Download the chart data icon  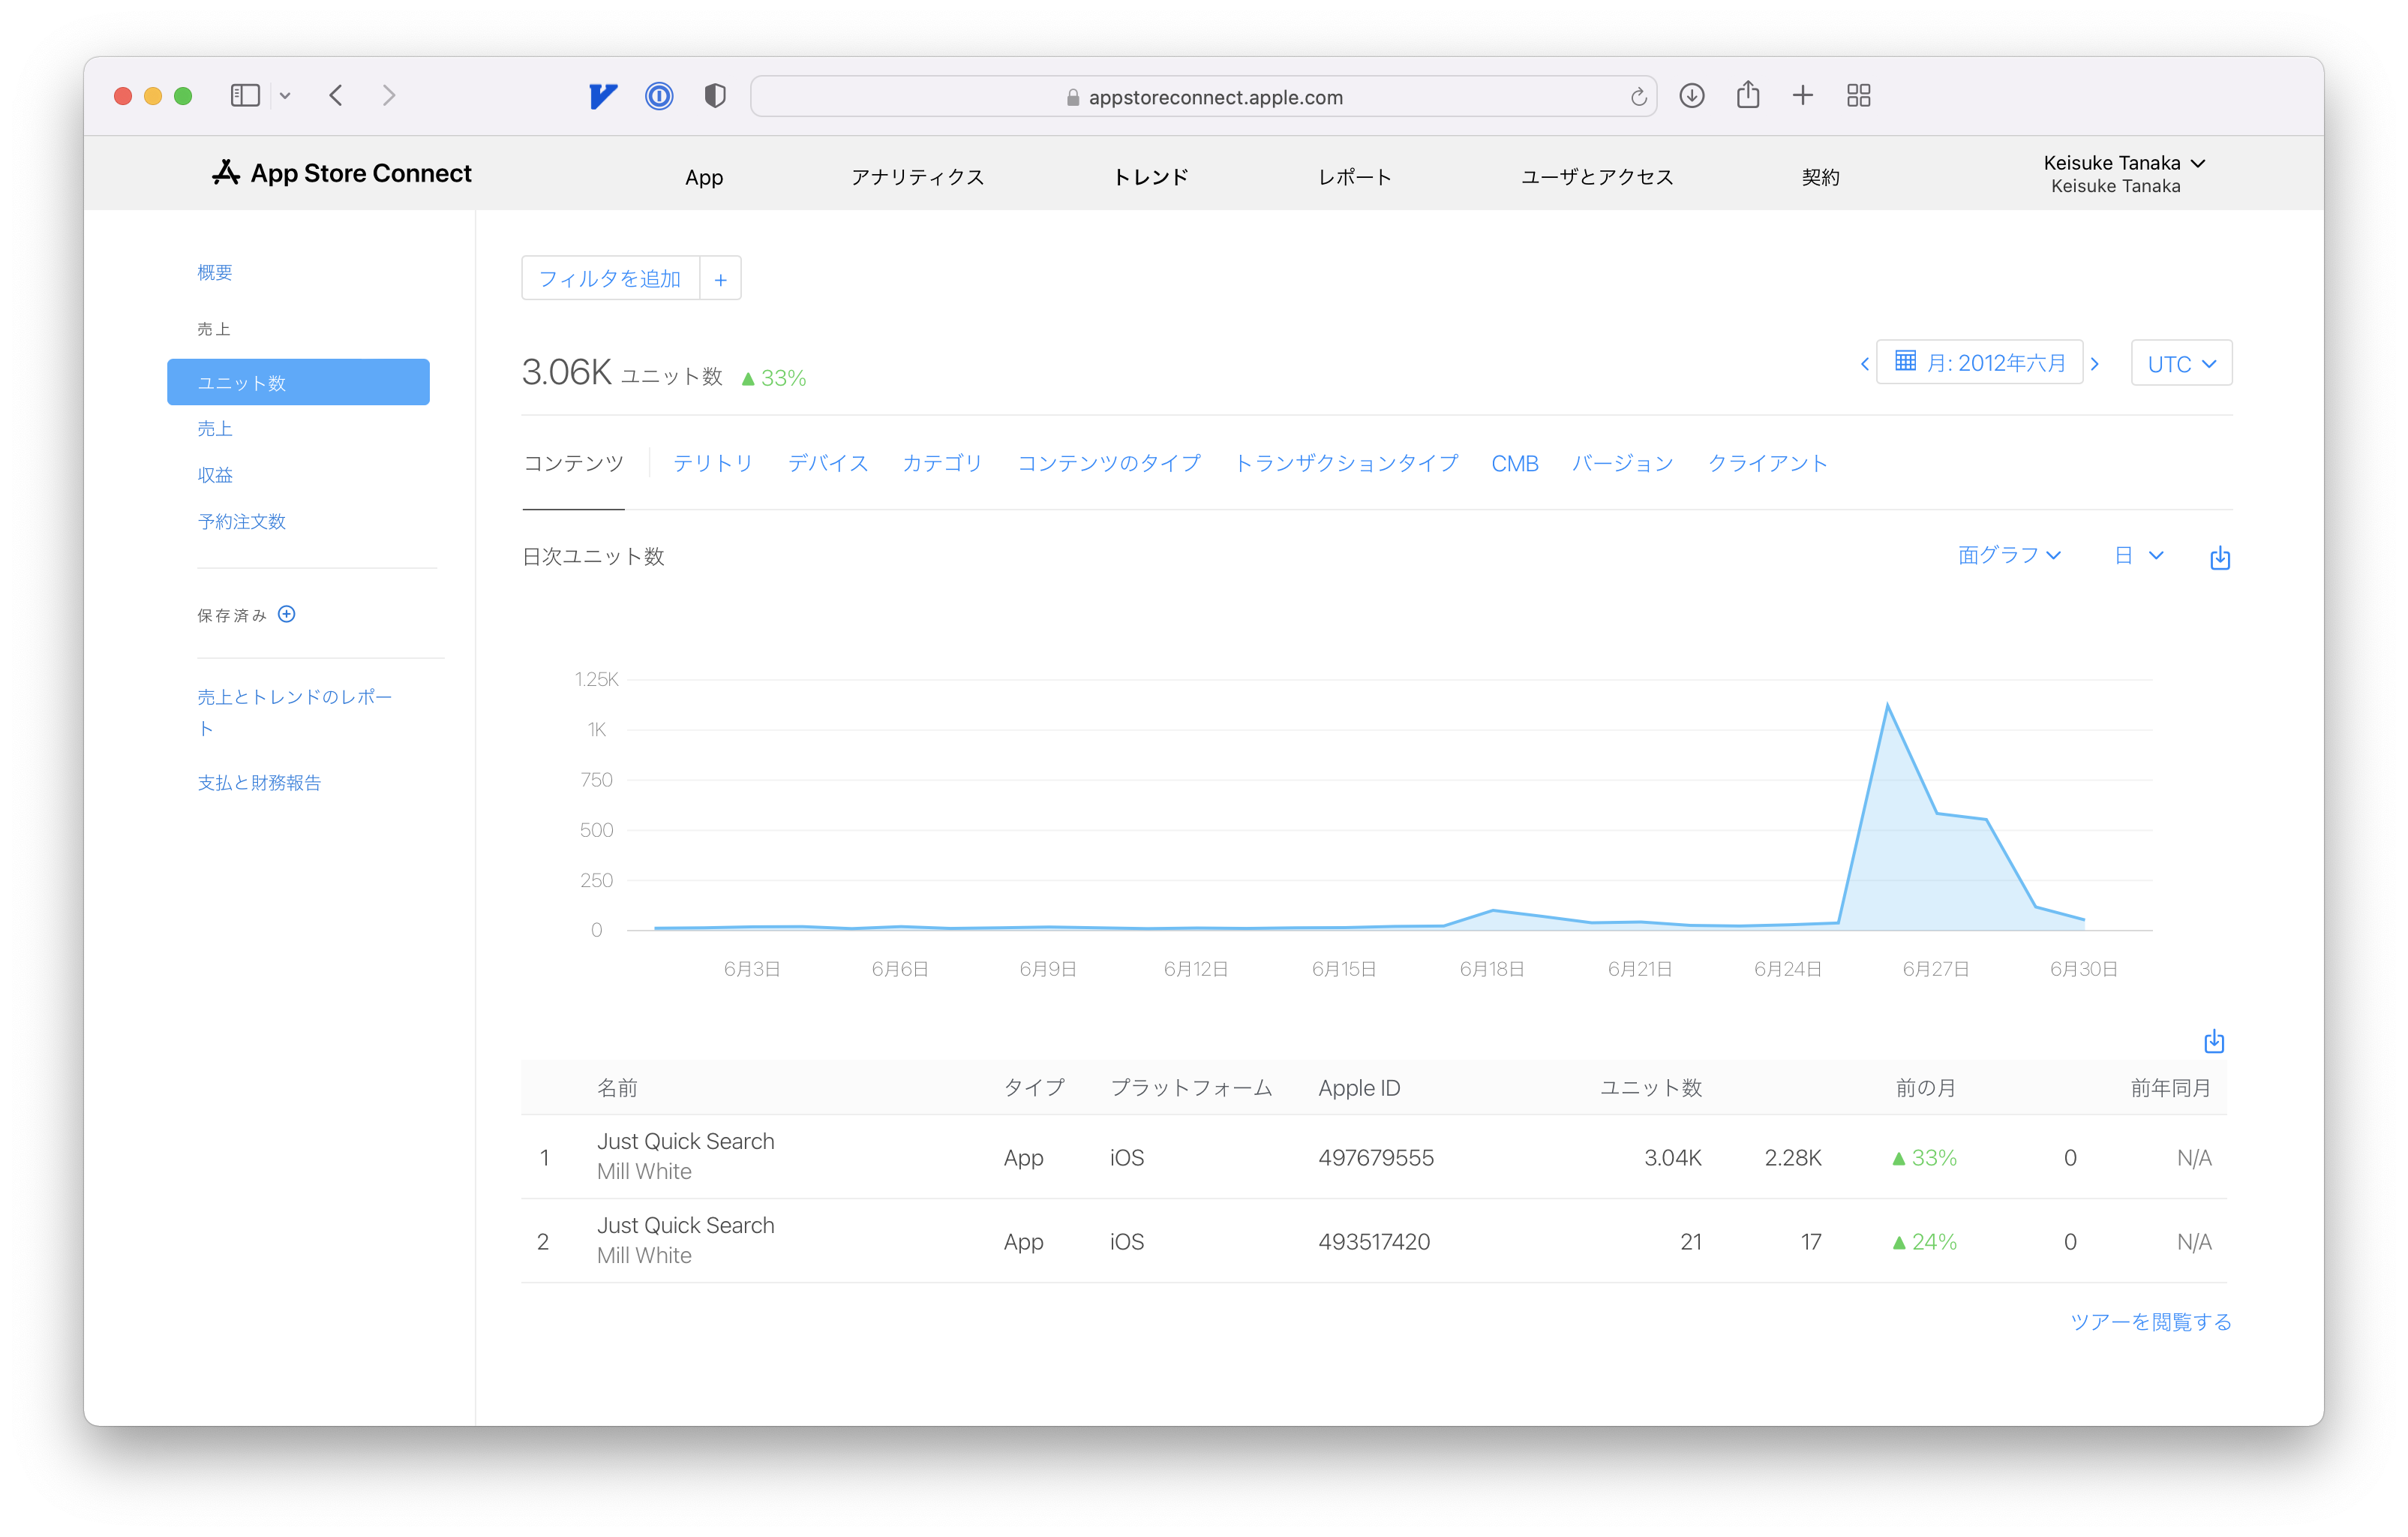coord(2219,558)
